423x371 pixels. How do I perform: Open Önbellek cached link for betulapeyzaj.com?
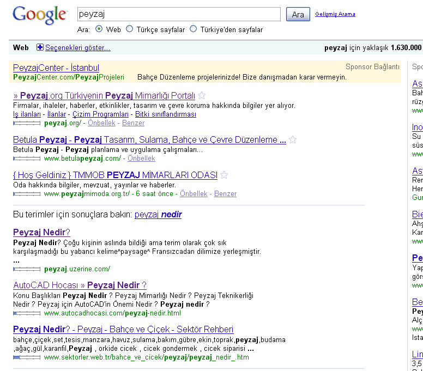coord(141,159)
